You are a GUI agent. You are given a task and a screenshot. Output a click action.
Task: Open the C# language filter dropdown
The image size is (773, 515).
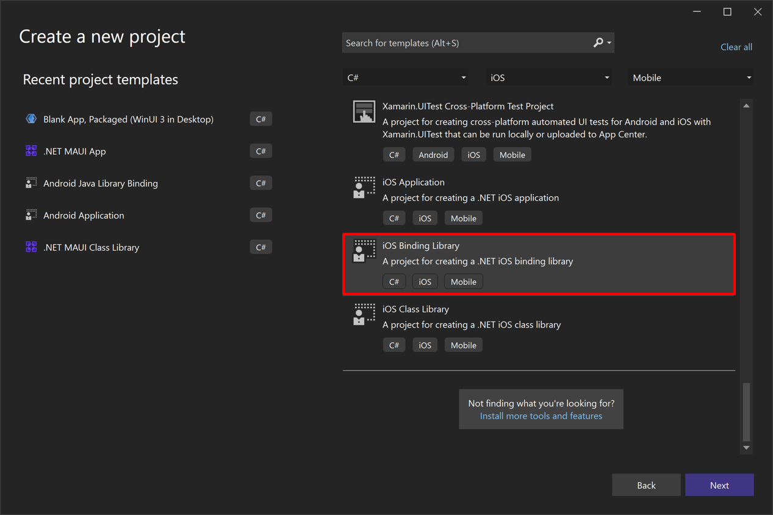tap(407, 77)
